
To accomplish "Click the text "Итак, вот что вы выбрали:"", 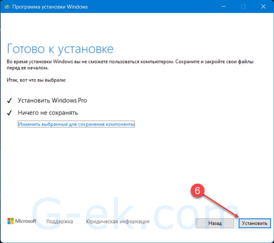I will pos(37,80).
